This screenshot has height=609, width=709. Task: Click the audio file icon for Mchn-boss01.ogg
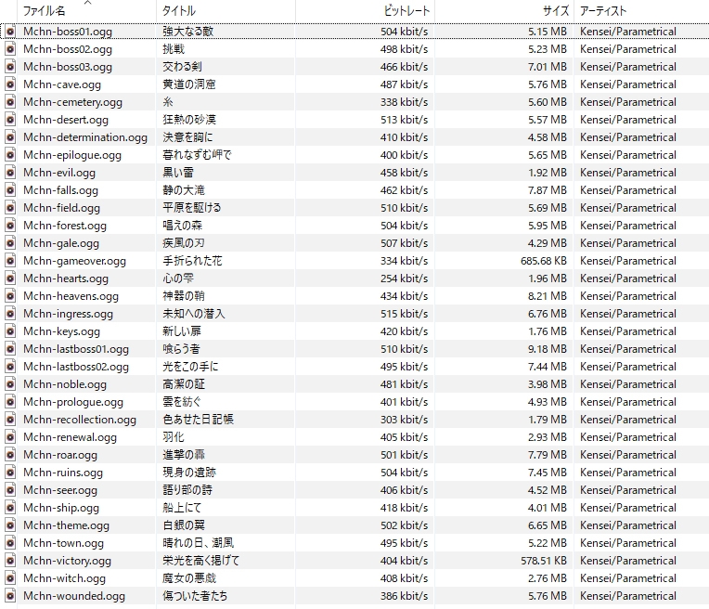point(10,32)
